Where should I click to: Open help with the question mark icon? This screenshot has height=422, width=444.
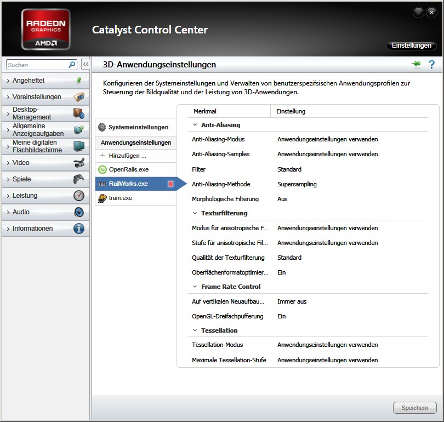click(431, 65)
